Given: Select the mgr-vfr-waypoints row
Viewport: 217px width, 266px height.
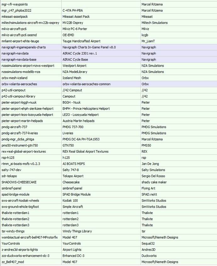Looking at the screenshot, I should tap(108, 4).
